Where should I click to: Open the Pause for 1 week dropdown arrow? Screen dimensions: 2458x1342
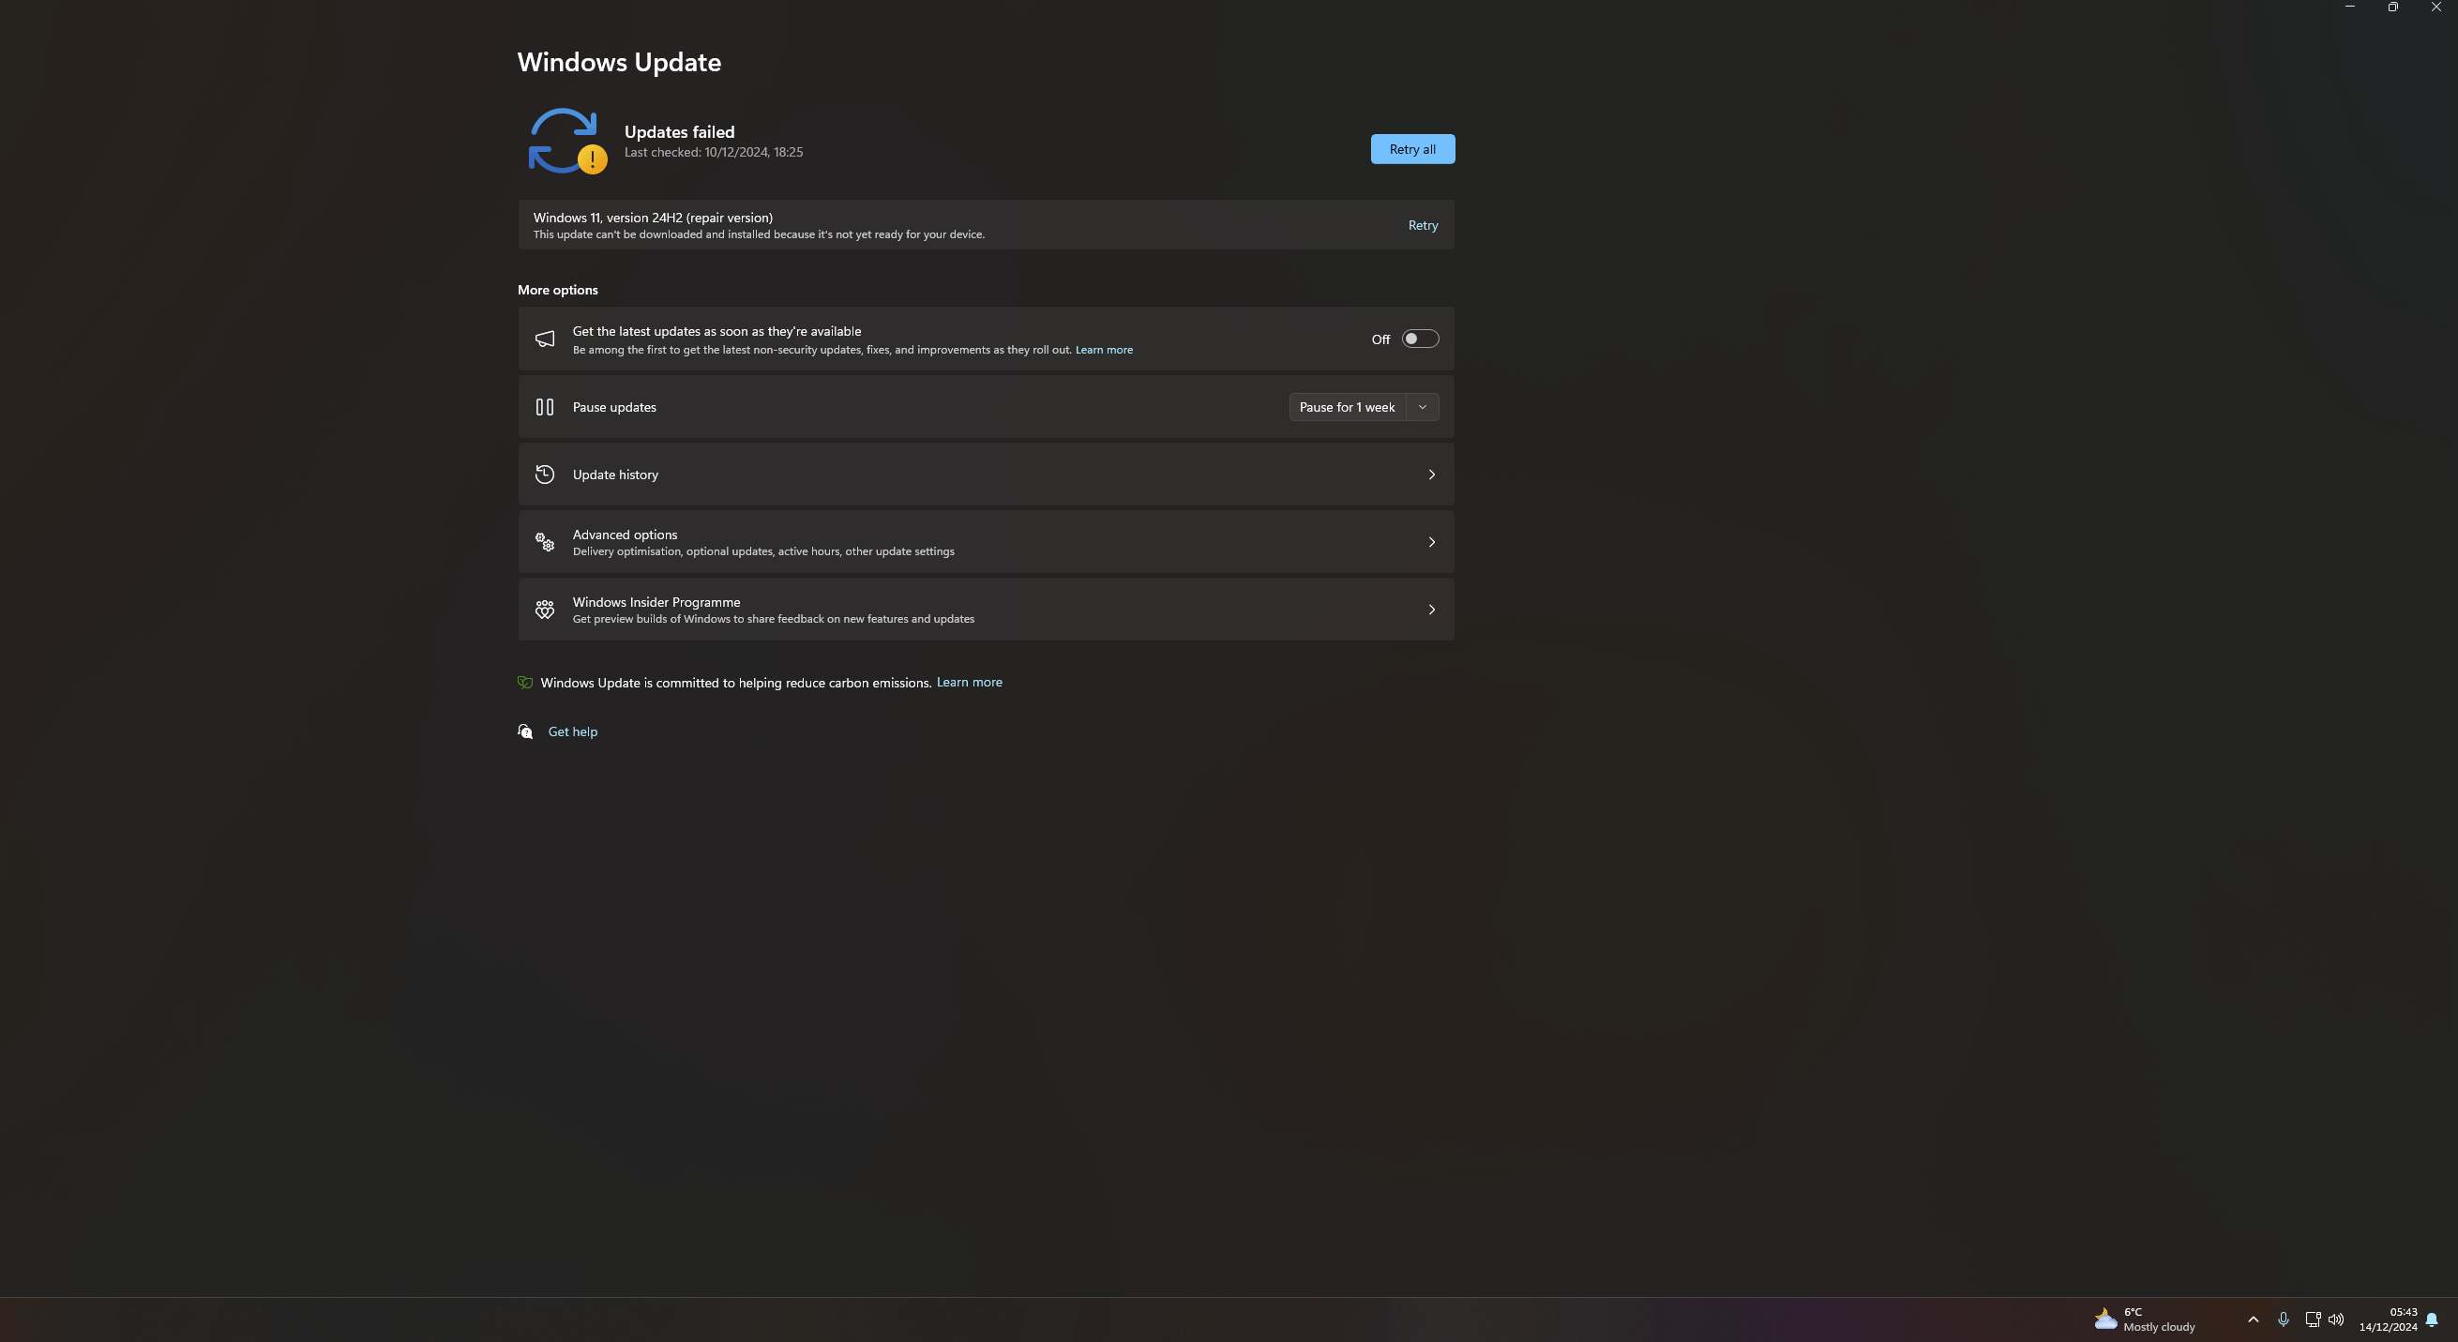[x=1423, y=407]
